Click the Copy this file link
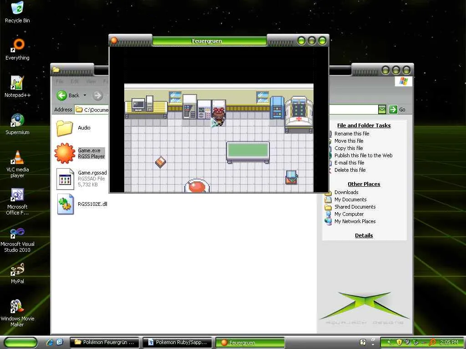Screen dimensions: 466x349 click(349, 148)
